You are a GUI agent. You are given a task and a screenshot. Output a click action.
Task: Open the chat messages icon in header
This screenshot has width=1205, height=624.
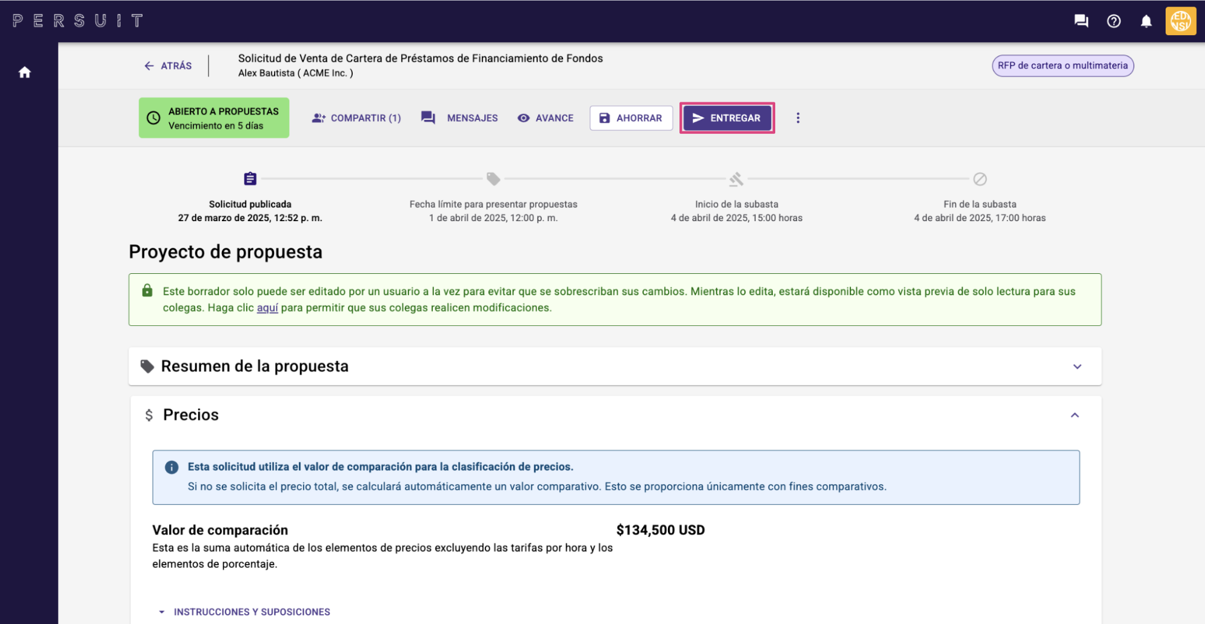(x=1081, y=21)
